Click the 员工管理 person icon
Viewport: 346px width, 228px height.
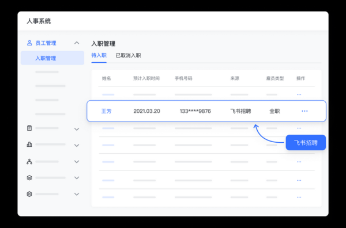coord(29,43)
